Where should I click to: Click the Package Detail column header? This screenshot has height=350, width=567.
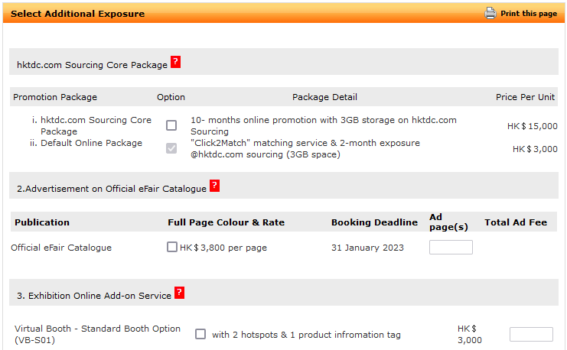324,97
